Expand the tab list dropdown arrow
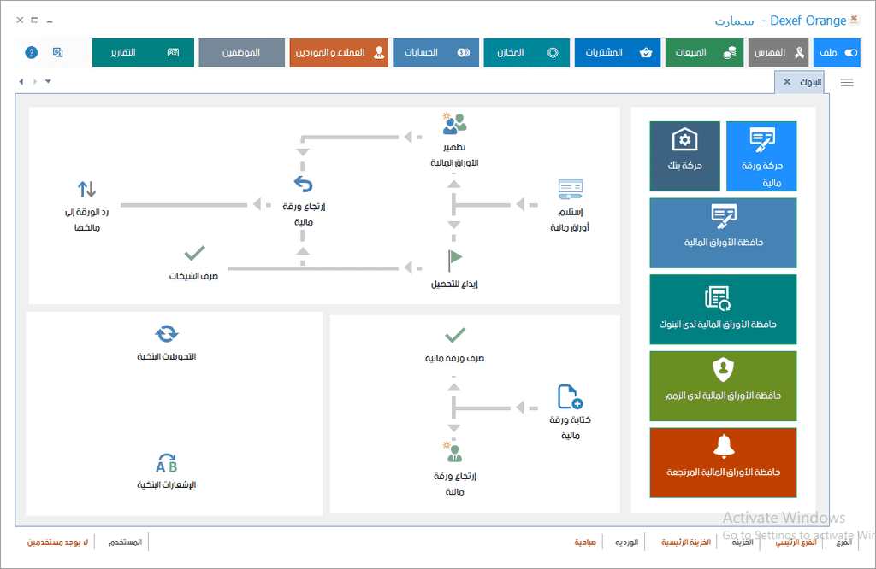 click(48, 81)
